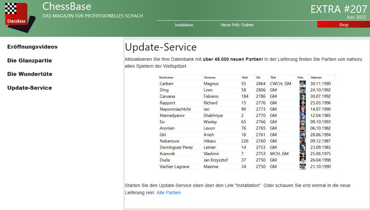The image size is (370, 210).
Task: Select Eröffnungsvideos in the sidebar
Action: [32, 47]
